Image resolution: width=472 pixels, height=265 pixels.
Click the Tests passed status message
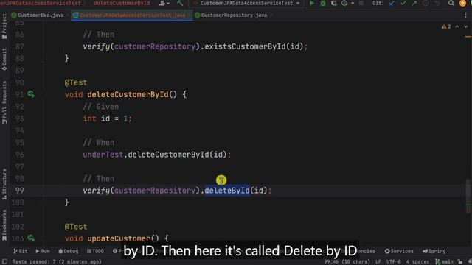(57, 262)
